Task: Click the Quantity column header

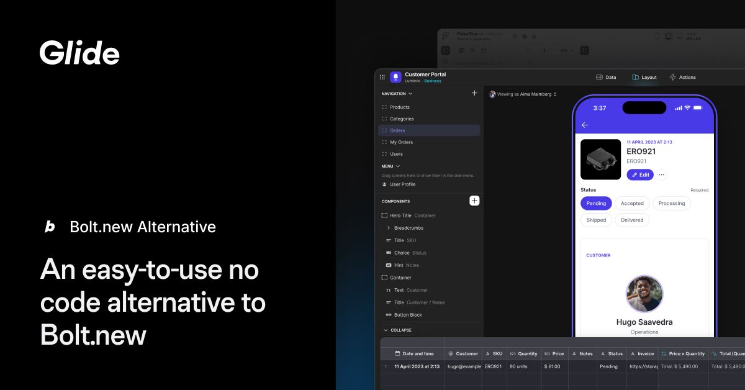Action: click(x=524, y=353)
